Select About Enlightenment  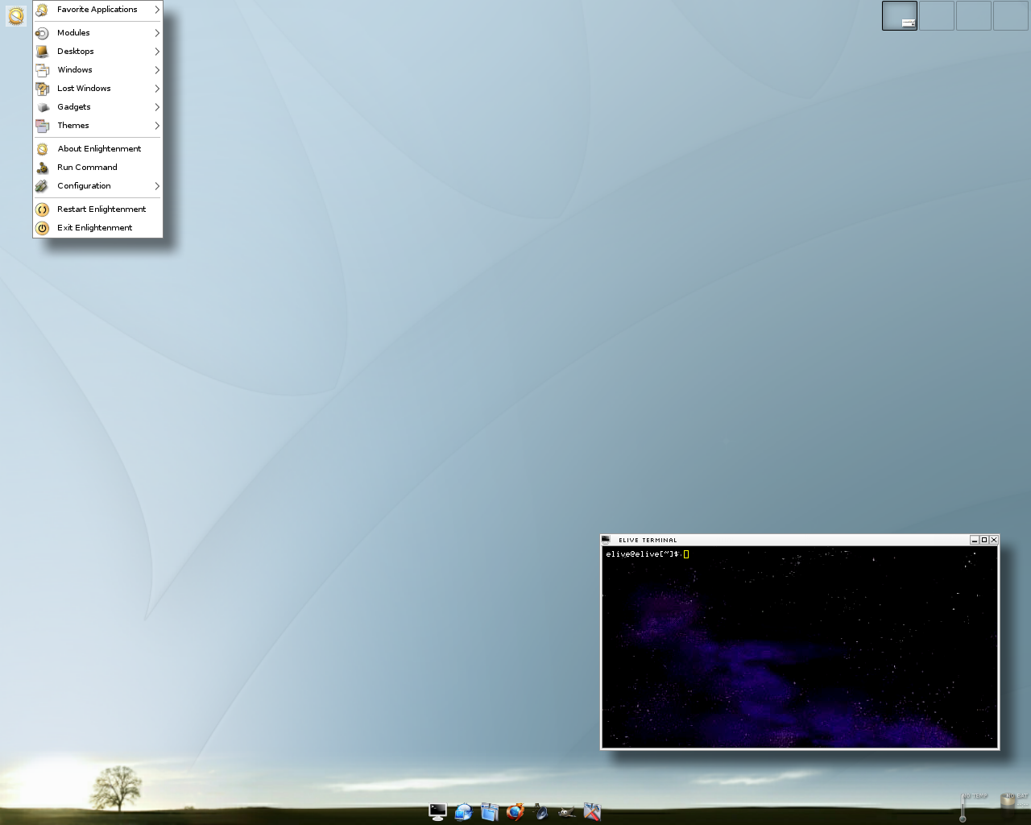pos(97,149)
